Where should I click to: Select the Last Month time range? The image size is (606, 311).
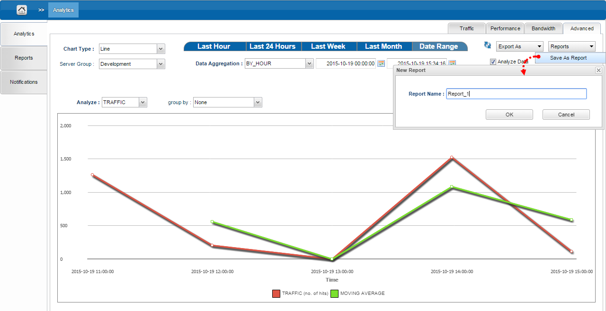click(x=383, y=46)
